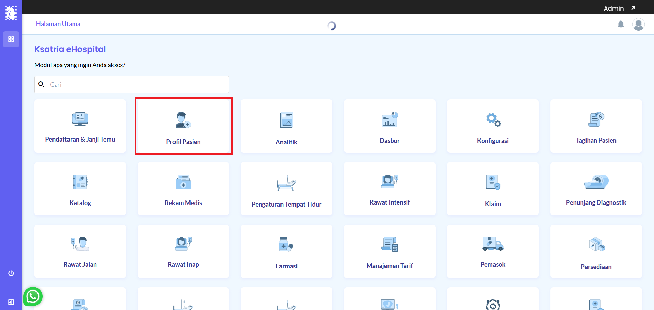Go to Halaman Utama breadcrumb
Image resolution: width=654 pixels, height=310 pixels.
58,24
